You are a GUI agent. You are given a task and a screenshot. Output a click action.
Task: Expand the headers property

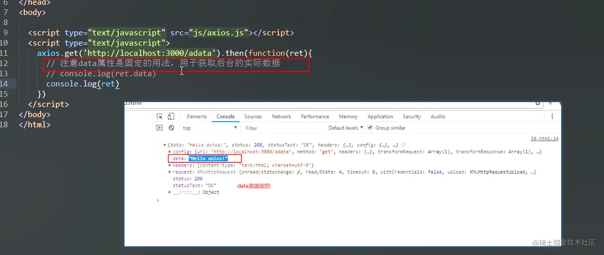[x=170, y=165]
